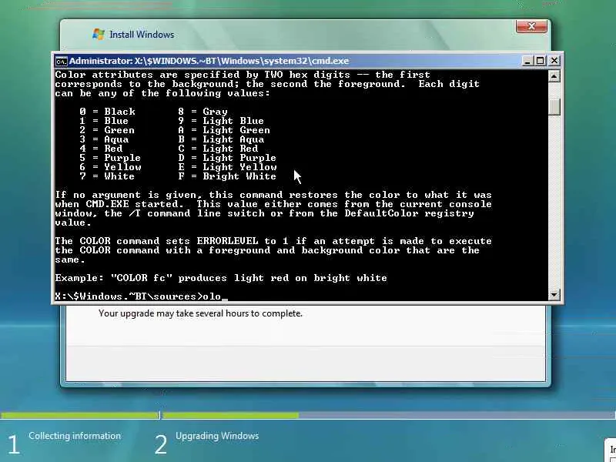616x462 pixels.
Task: Click 'Your upgrade may take several hours' text
Action: 200,313
